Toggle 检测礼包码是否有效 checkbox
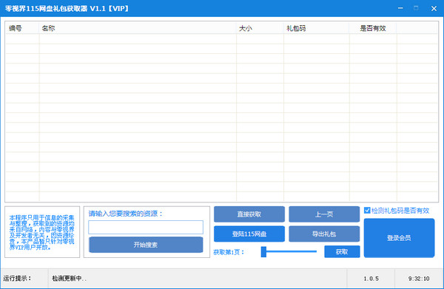Image resolution: width=444 pixels, height=289 pixels. coord(367,211)
